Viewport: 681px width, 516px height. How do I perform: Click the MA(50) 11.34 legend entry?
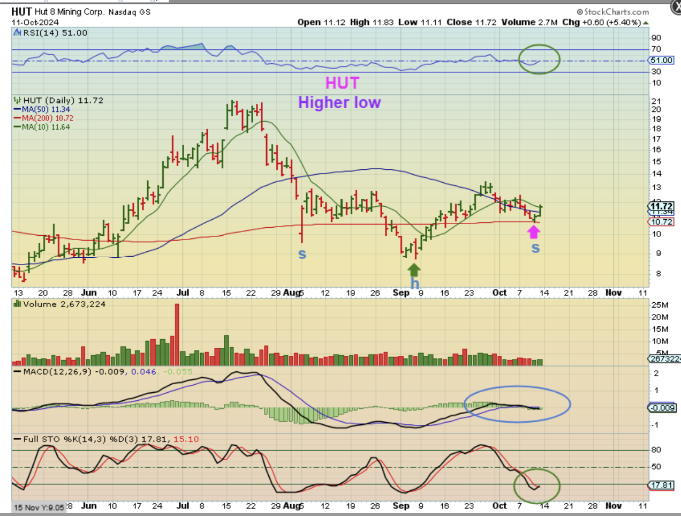coord(42,109)
